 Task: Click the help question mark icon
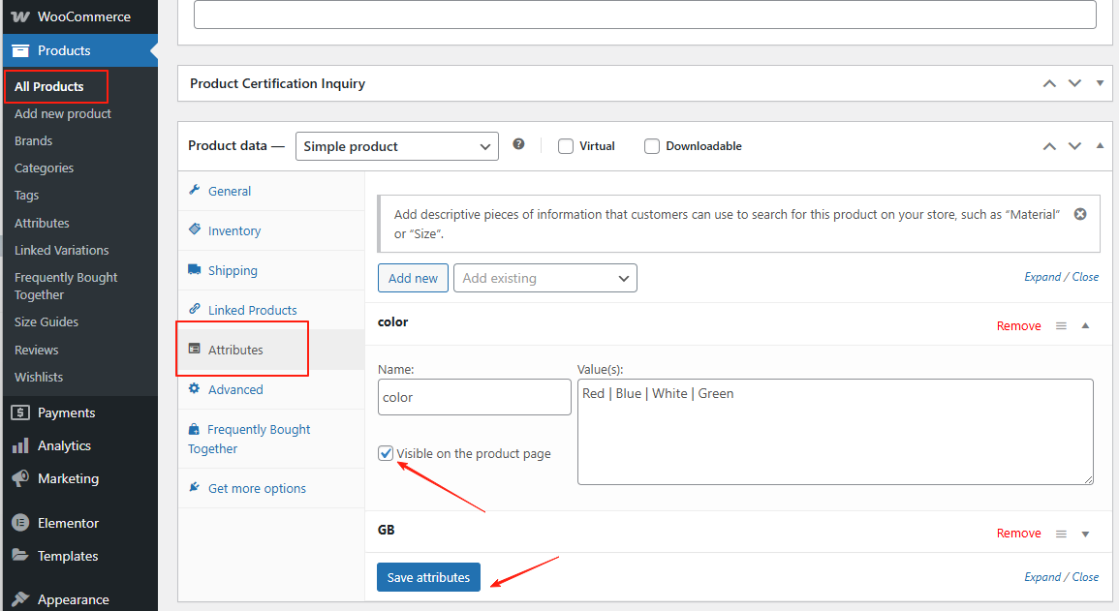[x=518, y=144]
